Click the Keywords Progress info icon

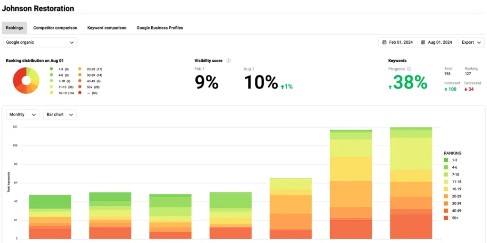point(409,69)
